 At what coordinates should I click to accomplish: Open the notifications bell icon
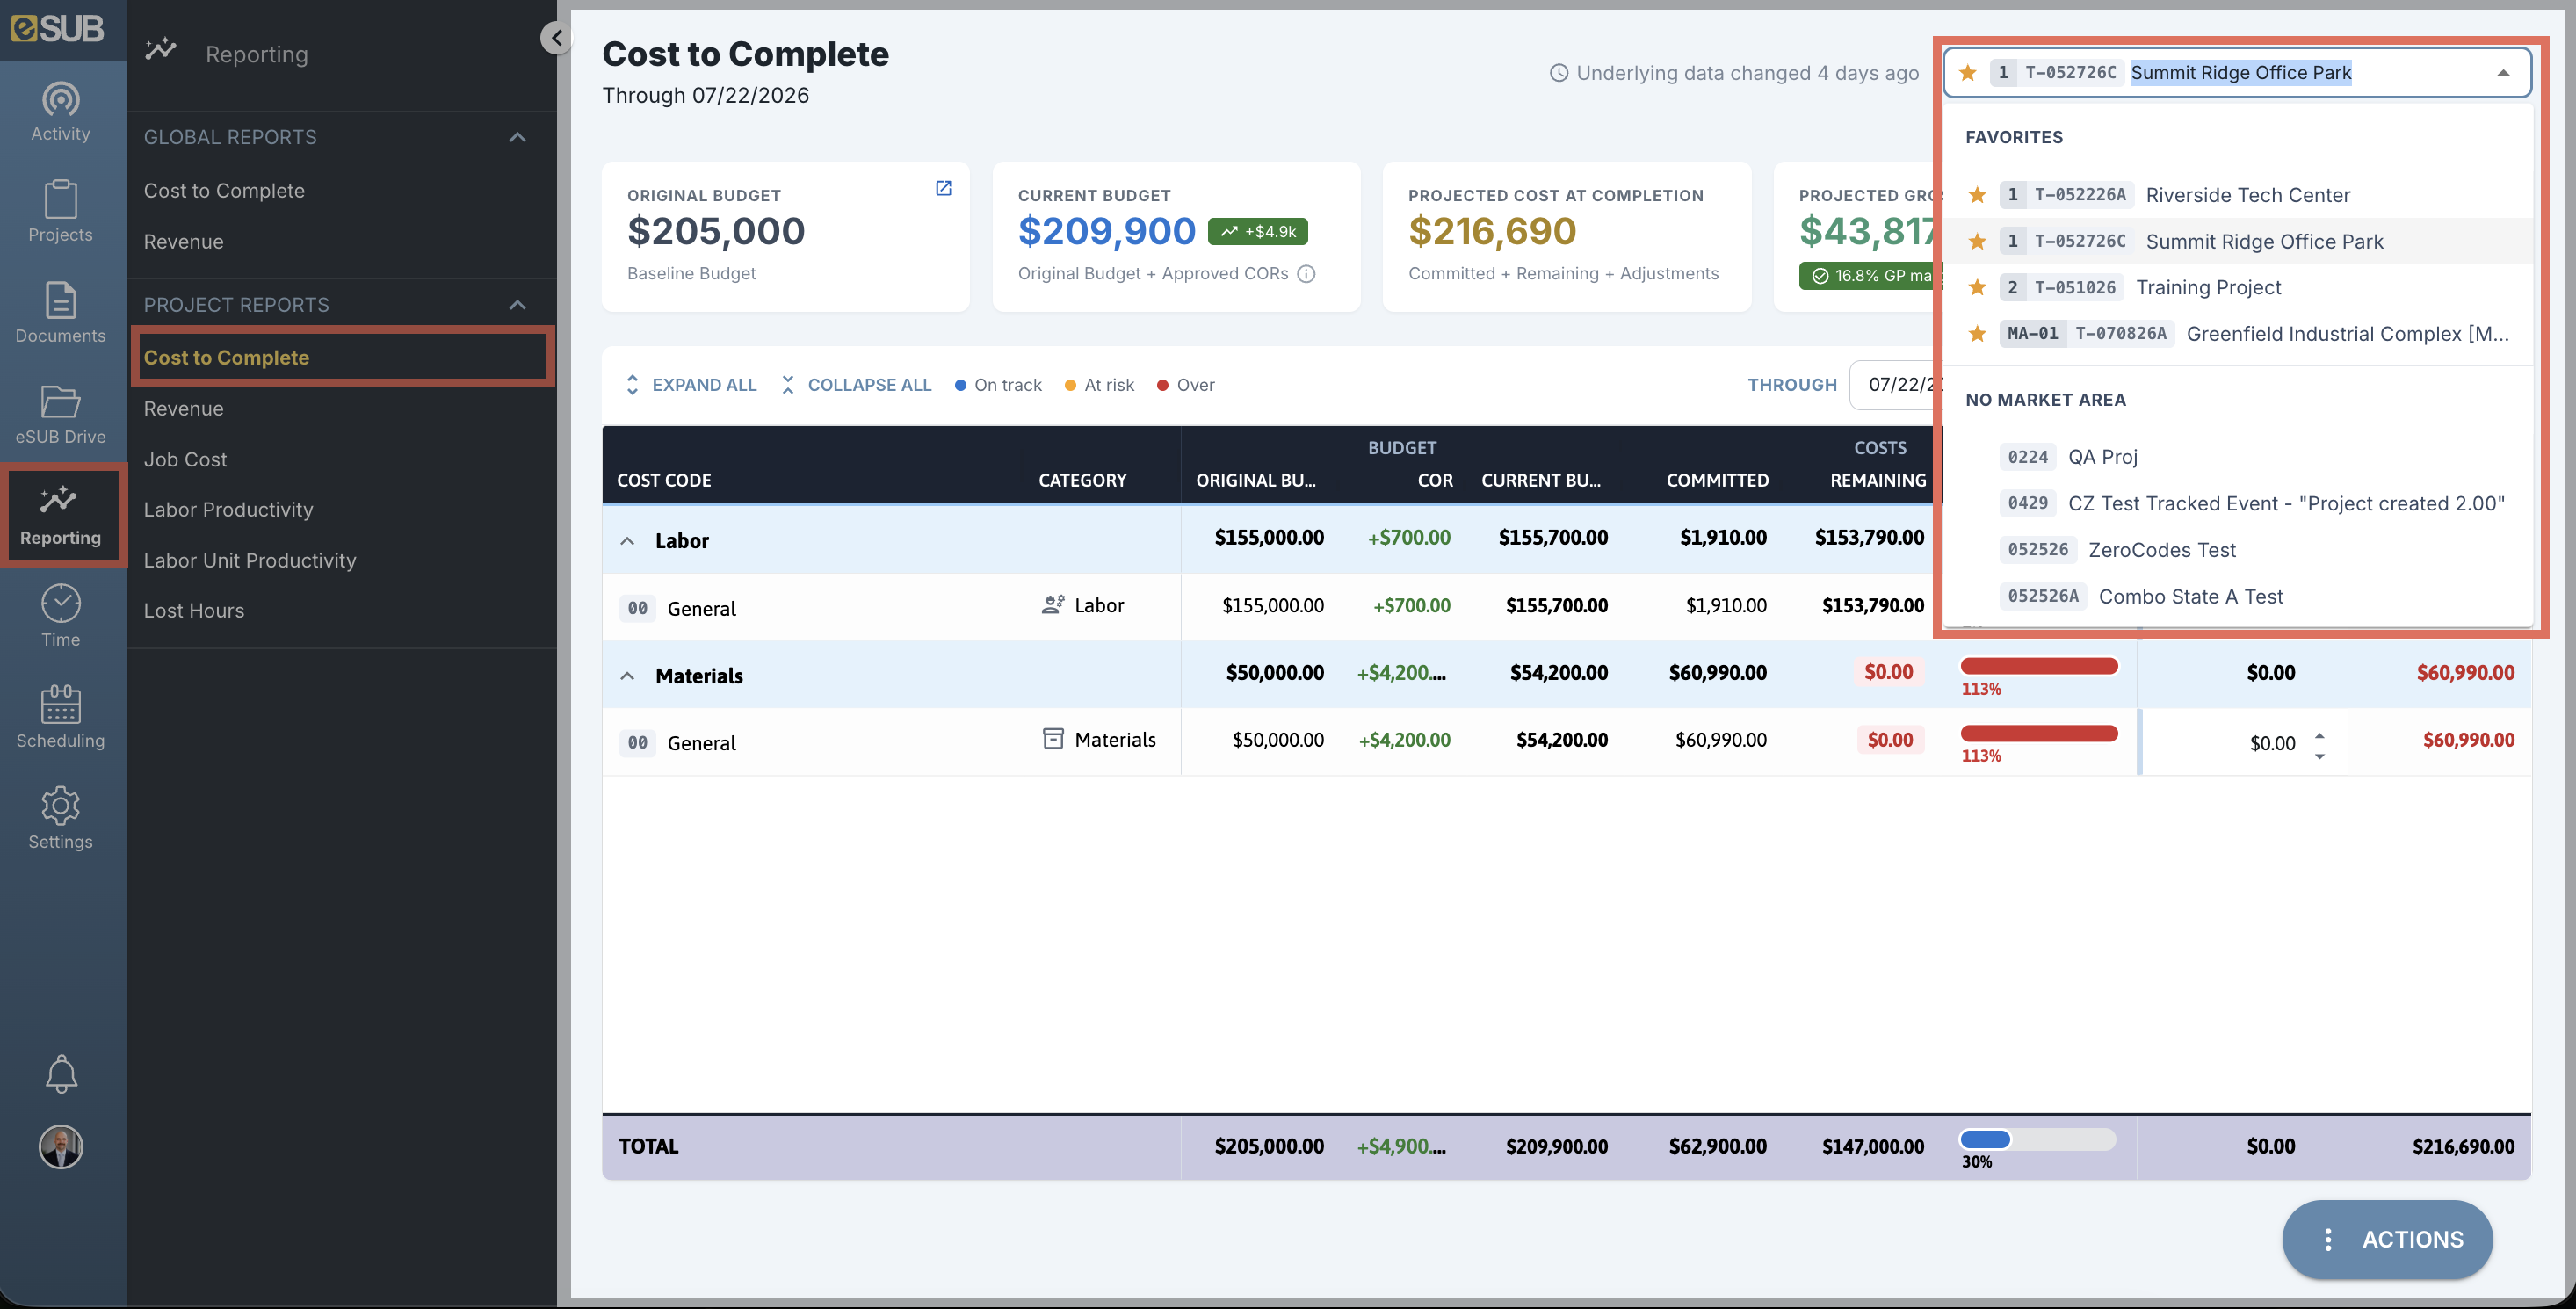(x=61, y=1075)
